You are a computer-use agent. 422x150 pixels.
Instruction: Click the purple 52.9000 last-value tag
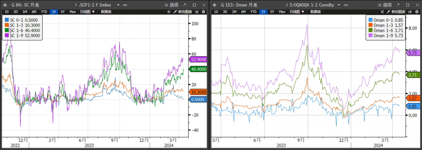[x=198, y=59]
